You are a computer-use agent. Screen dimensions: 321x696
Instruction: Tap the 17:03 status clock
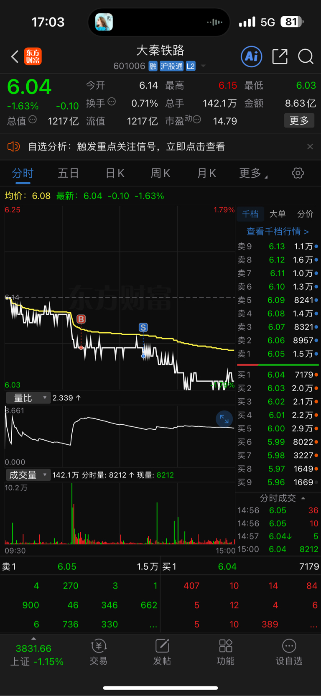tap(48, 22)
